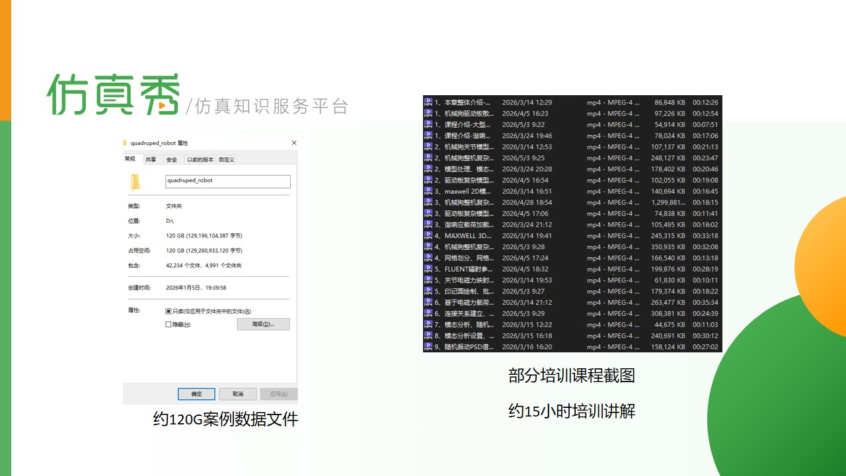Screen dimensions: 846x476
Task: Click the mp4 icon for 3、谐响应载荷加载
Action: tap(428, 225)
